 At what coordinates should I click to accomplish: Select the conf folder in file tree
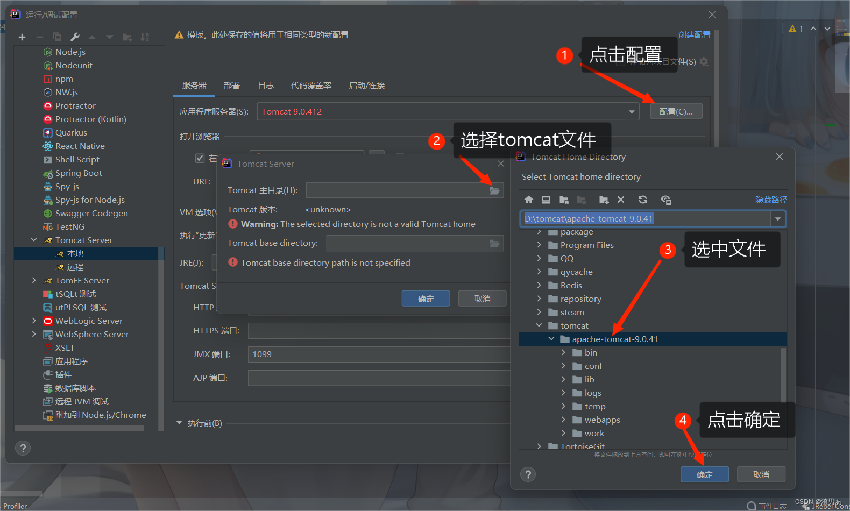tap(593, 366)
